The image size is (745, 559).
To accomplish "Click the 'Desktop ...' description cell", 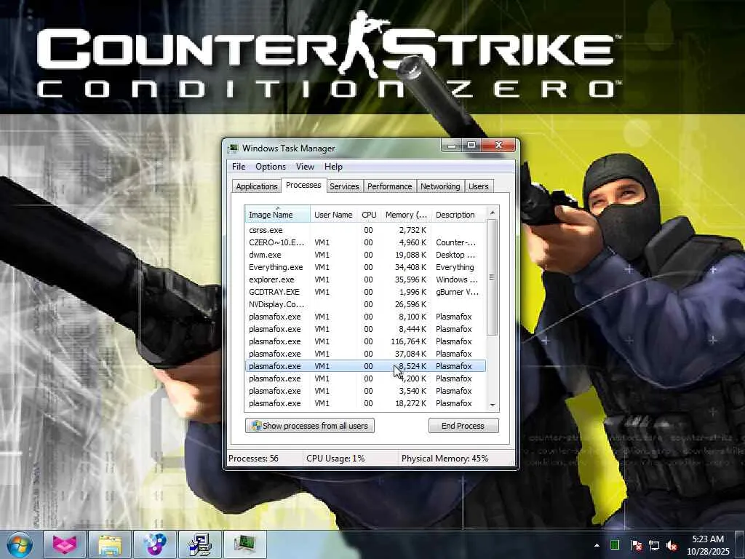I will pyautogui.click(x=455, y=255).
